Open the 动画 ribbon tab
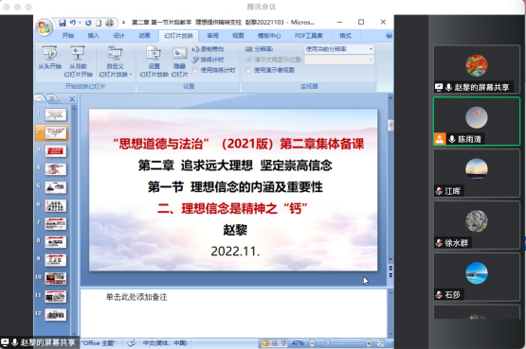Screen dimensions: 526x349 tap(144, 36)
